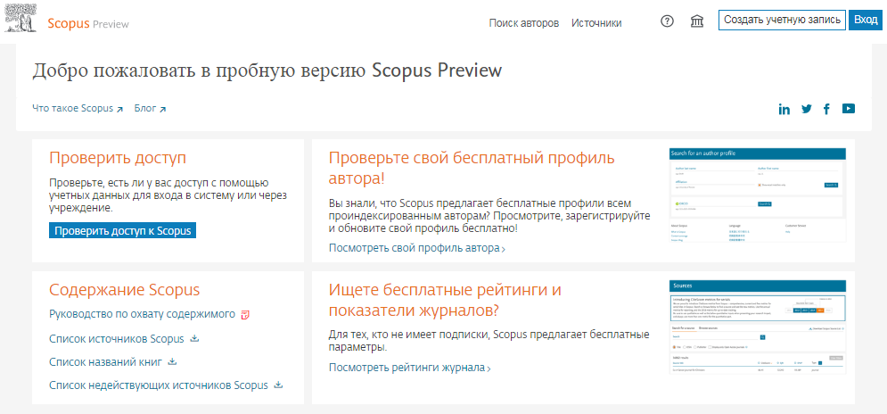Click PDF icon next to Руководство по охвату содержимого

pos(245,314)
